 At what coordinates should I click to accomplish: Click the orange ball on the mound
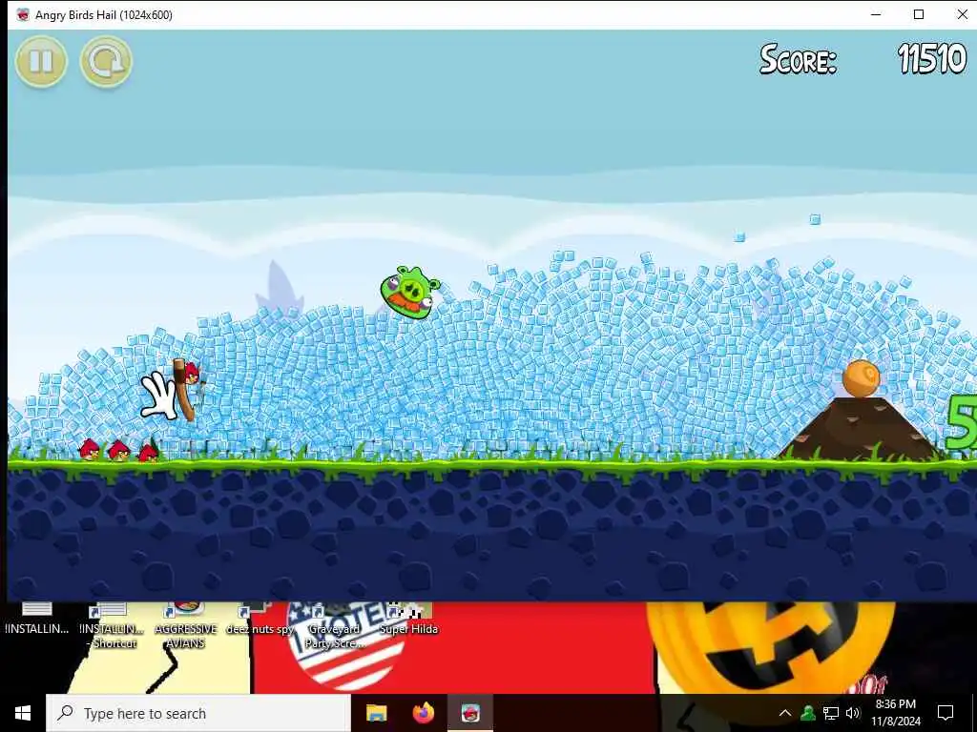tap(862, 378)
